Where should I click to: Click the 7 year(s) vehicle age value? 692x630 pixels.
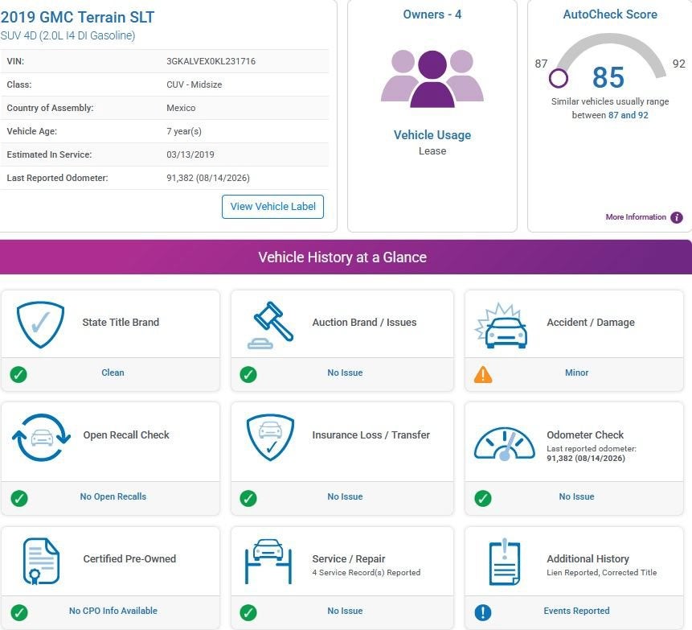184,131
